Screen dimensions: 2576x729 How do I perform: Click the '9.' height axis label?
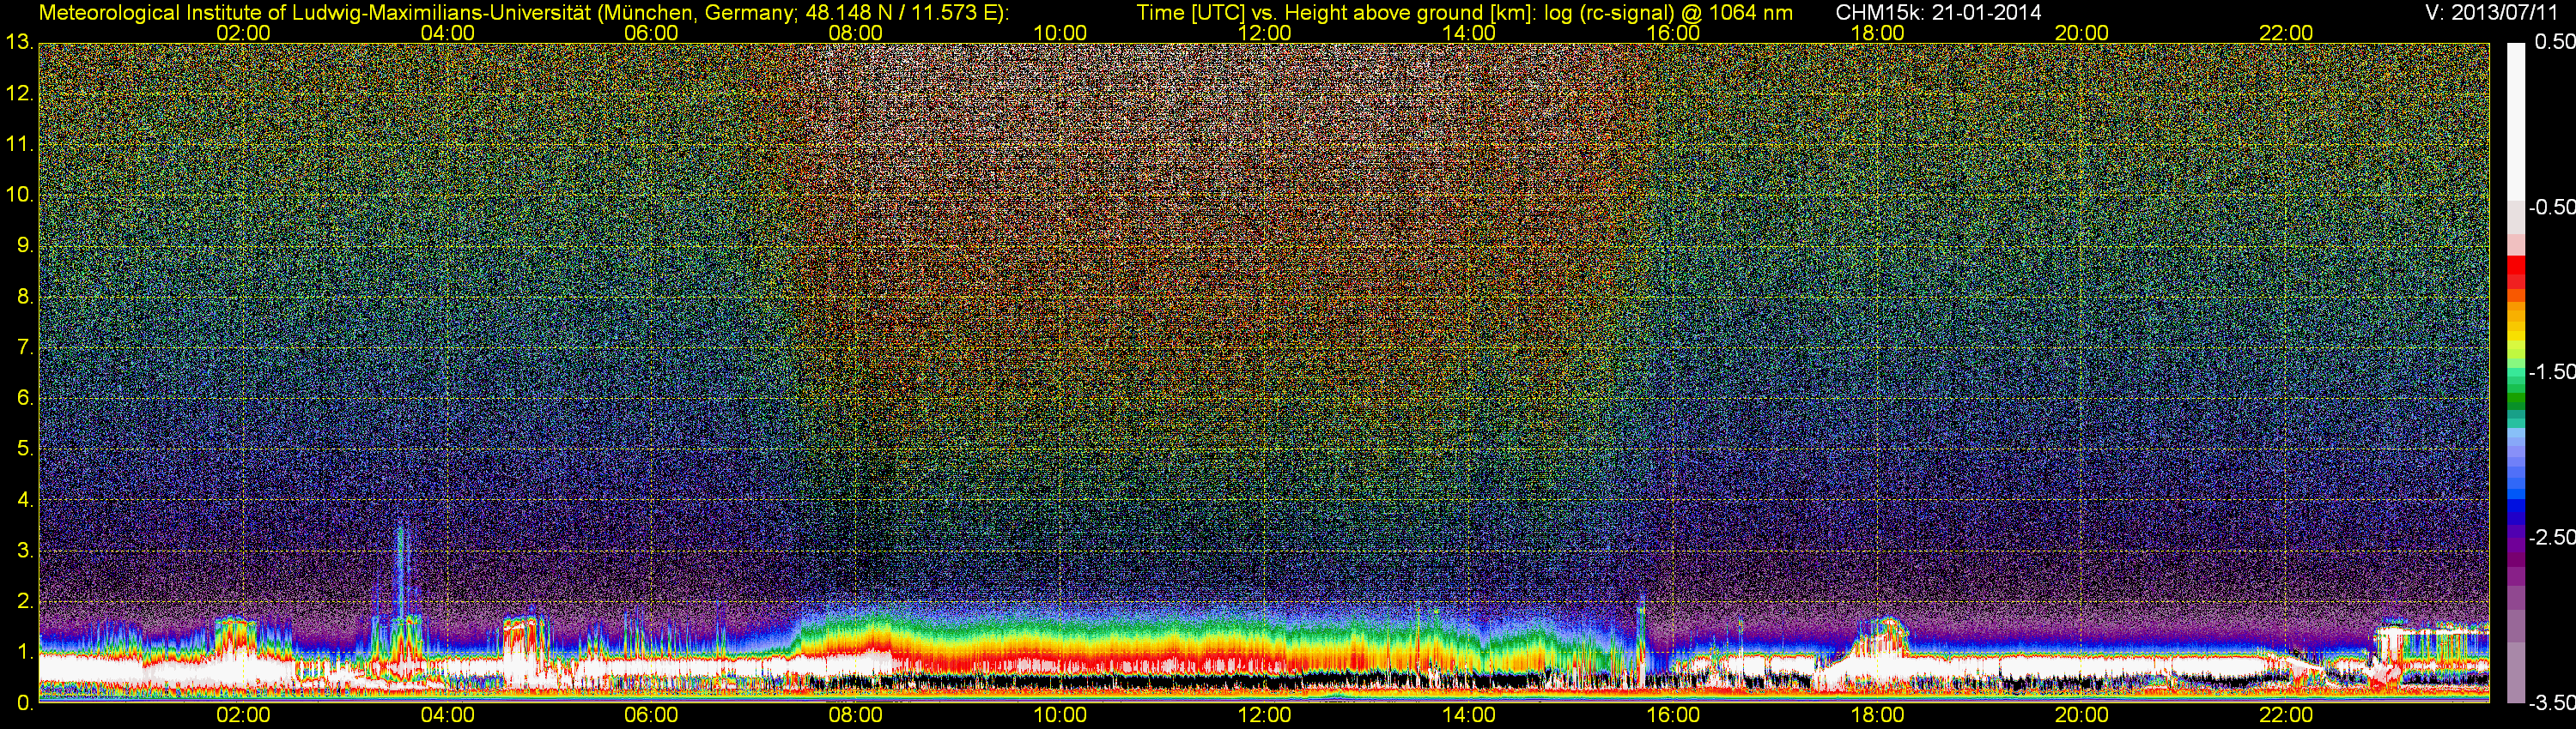(x=25, y=245)
